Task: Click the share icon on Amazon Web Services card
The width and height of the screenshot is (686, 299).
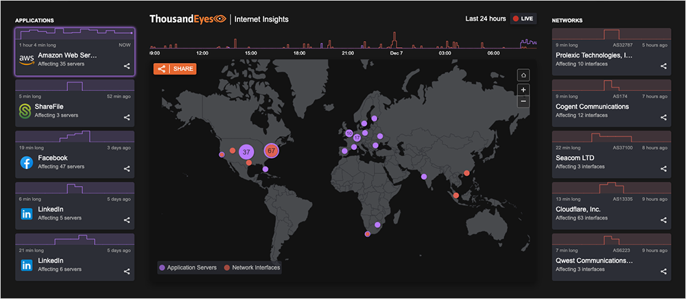Action: click(x=127, y=66)
